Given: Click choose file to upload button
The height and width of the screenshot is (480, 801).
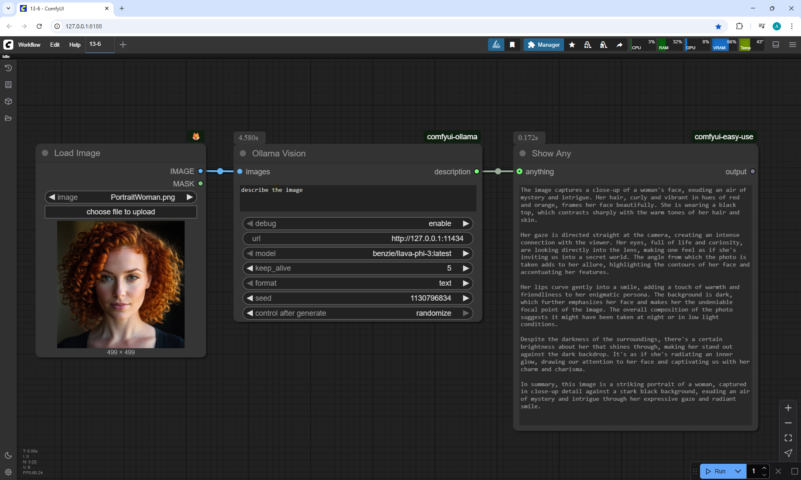Looking at the screenshot, I should (x=121, y=212).
